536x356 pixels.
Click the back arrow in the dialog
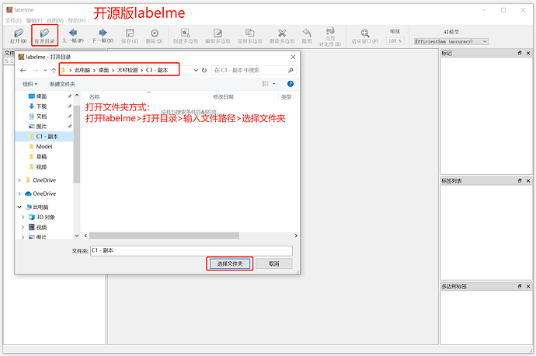[23, 71]
